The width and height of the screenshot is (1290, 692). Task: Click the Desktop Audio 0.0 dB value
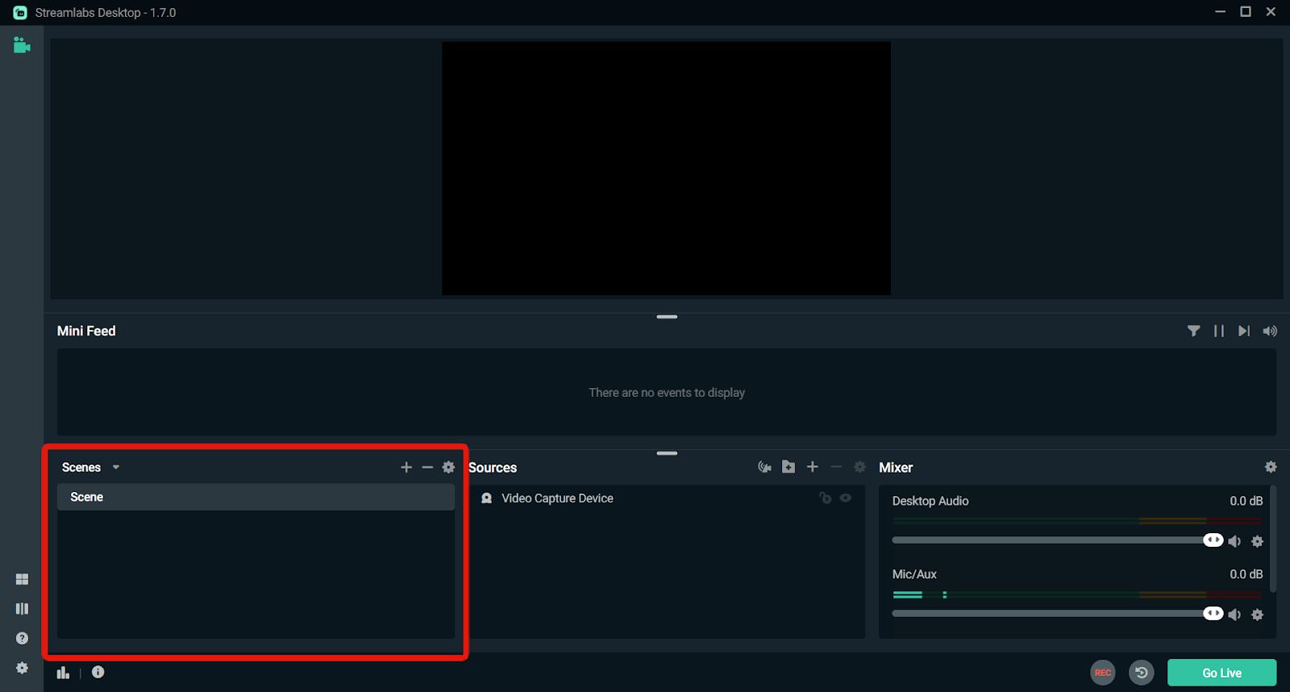click(1246, 501)
